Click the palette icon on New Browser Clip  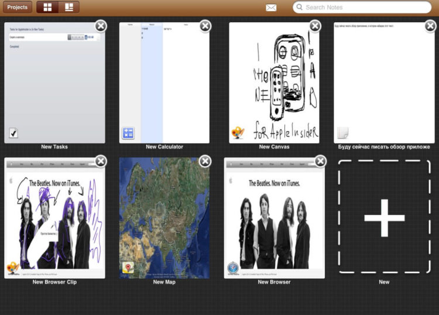pos(13,268)
